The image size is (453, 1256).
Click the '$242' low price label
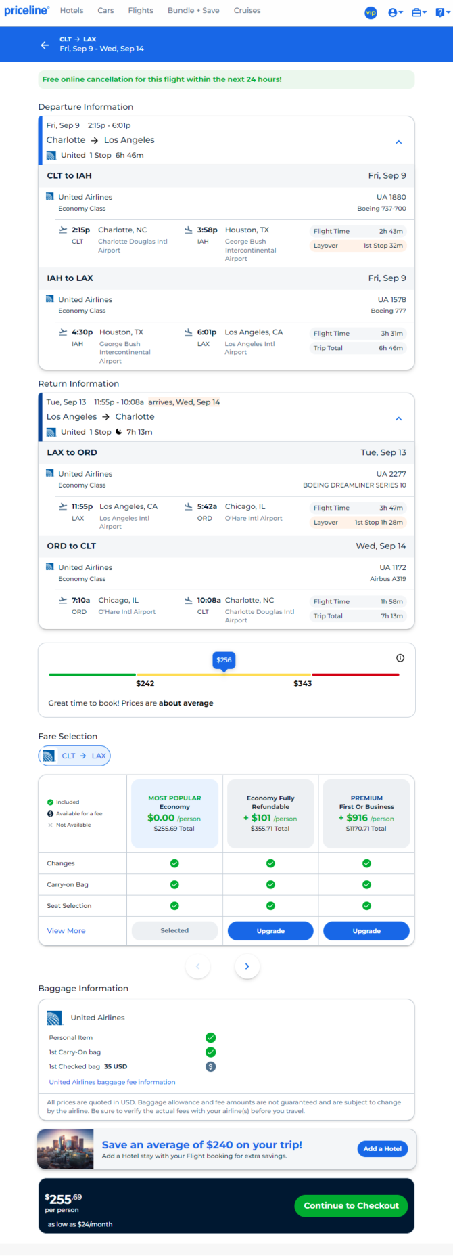[145, 683]
